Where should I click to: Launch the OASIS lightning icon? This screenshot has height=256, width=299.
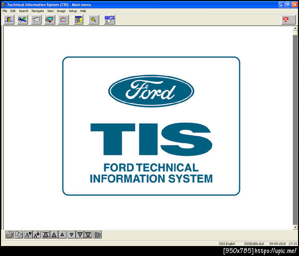(x=110, y=19)
